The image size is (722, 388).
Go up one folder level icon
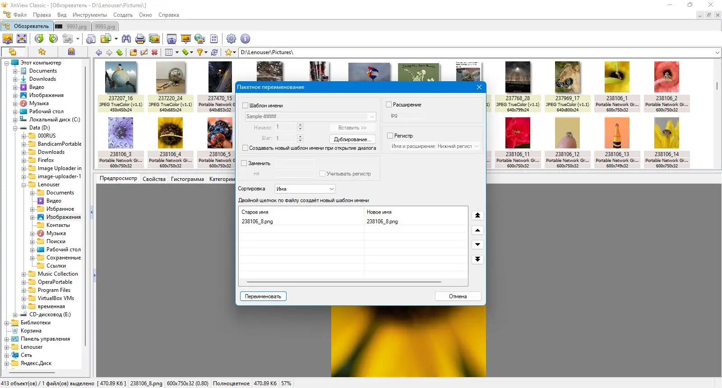tap(120, 52)
